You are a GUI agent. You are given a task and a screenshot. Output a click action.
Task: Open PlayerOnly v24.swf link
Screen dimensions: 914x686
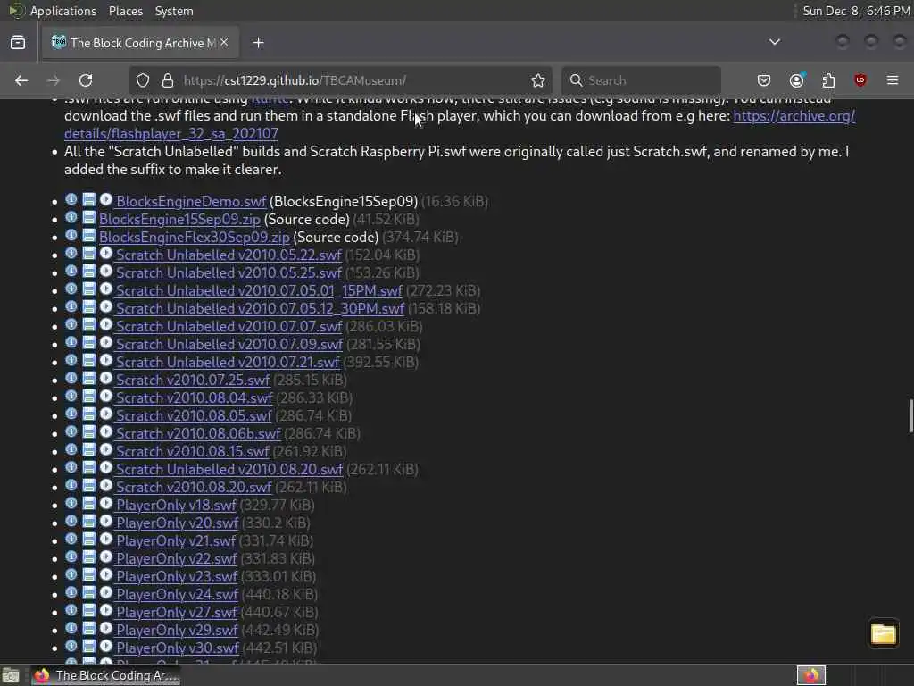pos(178,594)
